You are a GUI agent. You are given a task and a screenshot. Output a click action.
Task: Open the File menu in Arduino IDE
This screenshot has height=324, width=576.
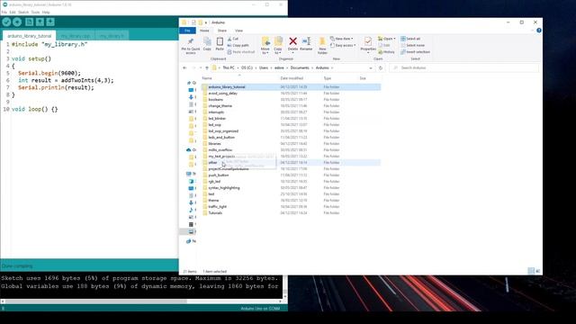pos(4,12)
